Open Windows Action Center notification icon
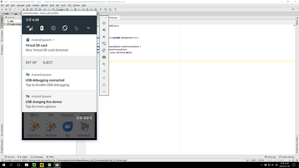299x168 pixels. coord(294,165)
